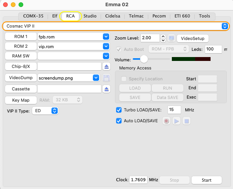
Task: Open the Telmac tab
Action: tap(136, 16)
